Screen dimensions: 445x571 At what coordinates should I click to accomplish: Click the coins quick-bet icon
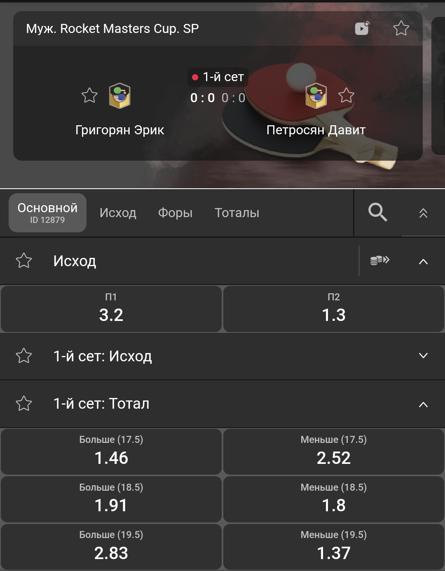pyautogui.click(x=379, y=260)
